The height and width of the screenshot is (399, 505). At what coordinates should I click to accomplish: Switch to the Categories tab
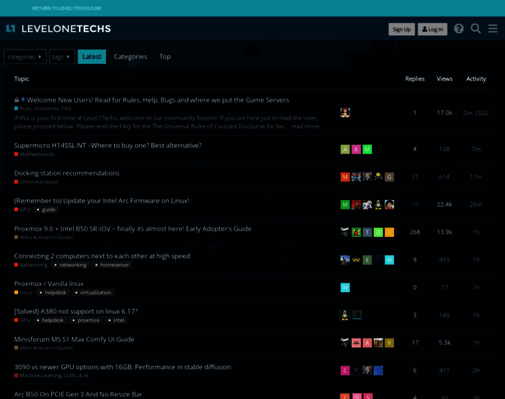[x=130, y=57]
